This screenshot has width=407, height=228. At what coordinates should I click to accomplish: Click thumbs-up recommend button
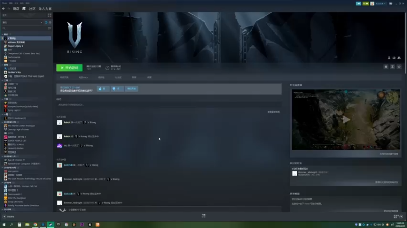[x=103, y=89]
